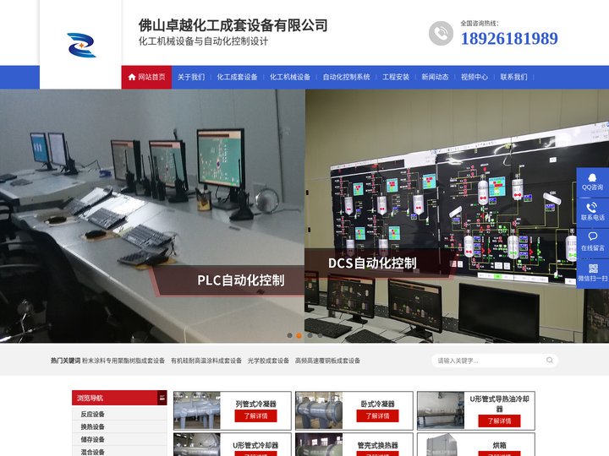609x456 pixels.
Task: Open the 联系我们 menu item
Action: point(514,77)
